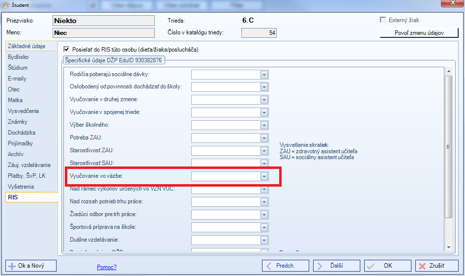Expand the Potreba ZAU dropdown

coord(264,138)
